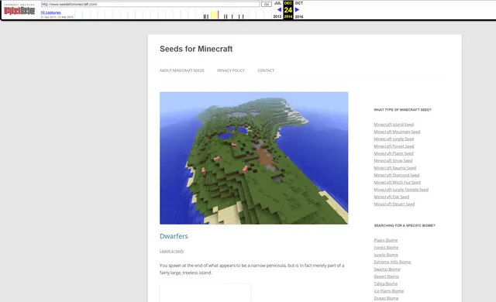This screenshot has height=302, width=496.
Task: Open the Minecraft Island Seed link
Action: click(394, 125)
